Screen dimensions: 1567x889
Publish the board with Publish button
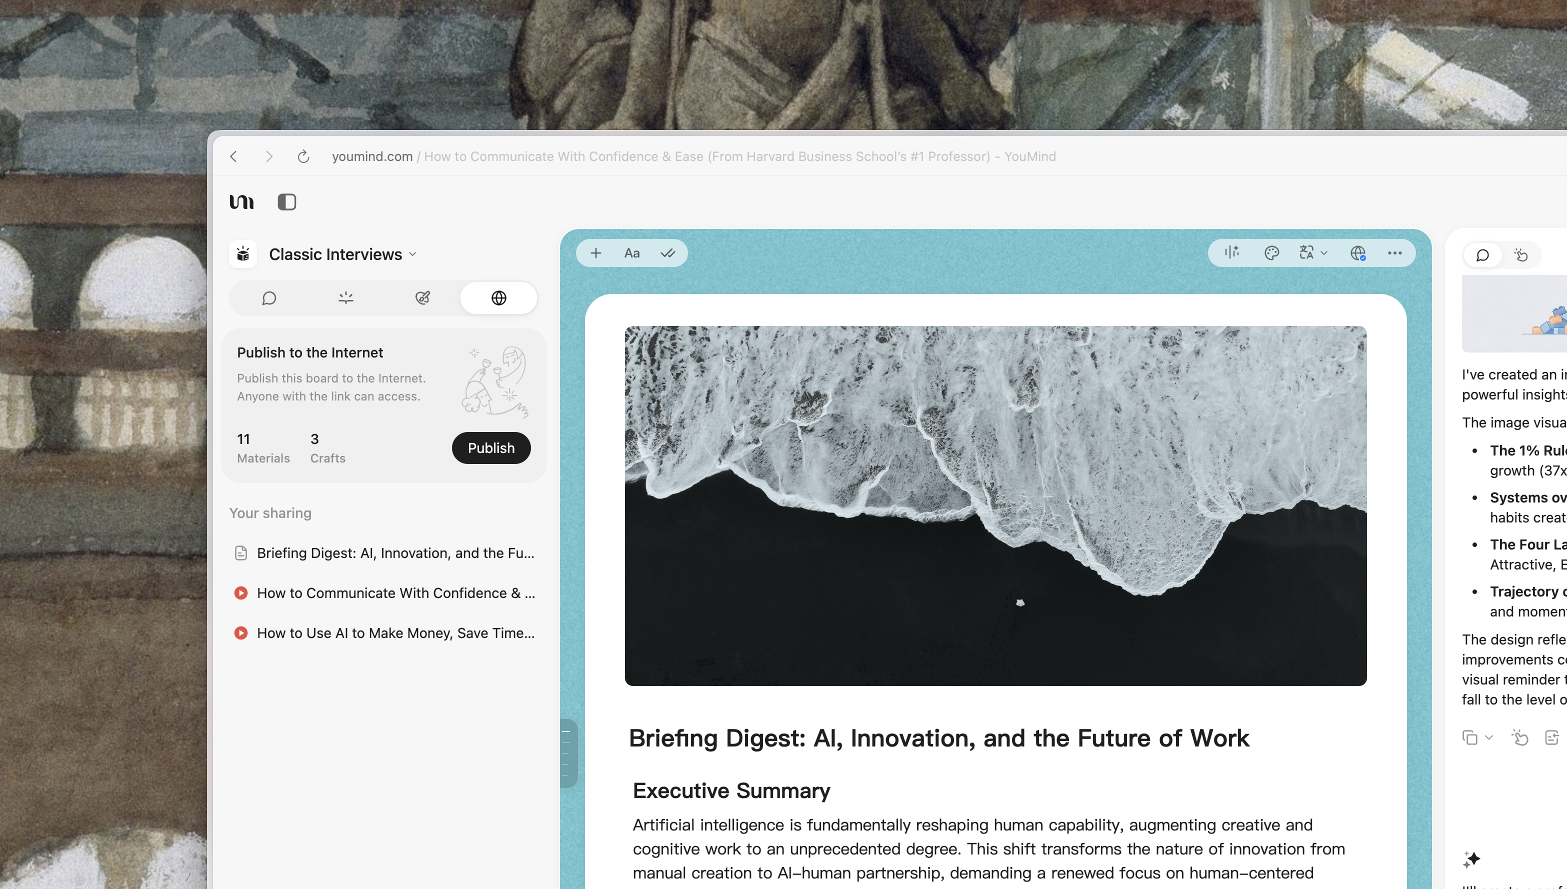coord(491,447)
